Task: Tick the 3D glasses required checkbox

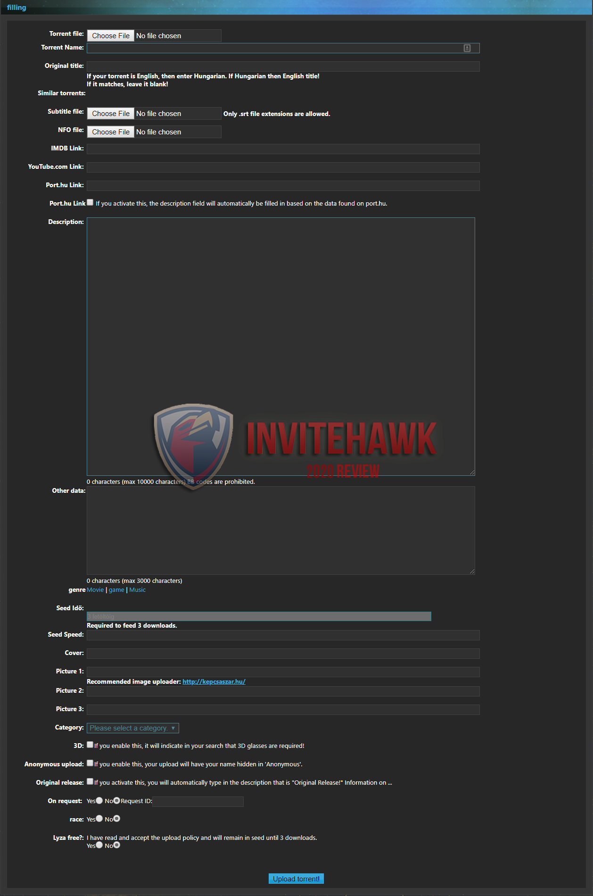Action: [90, 745]
